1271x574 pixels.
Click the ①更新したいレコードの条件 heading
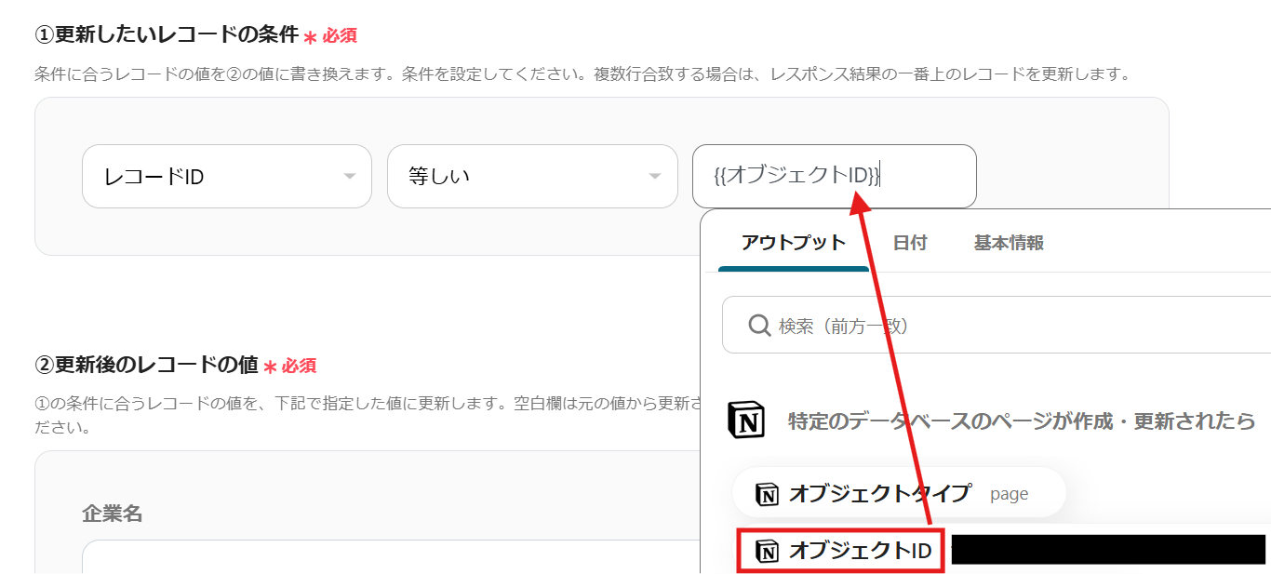[167, 35]
